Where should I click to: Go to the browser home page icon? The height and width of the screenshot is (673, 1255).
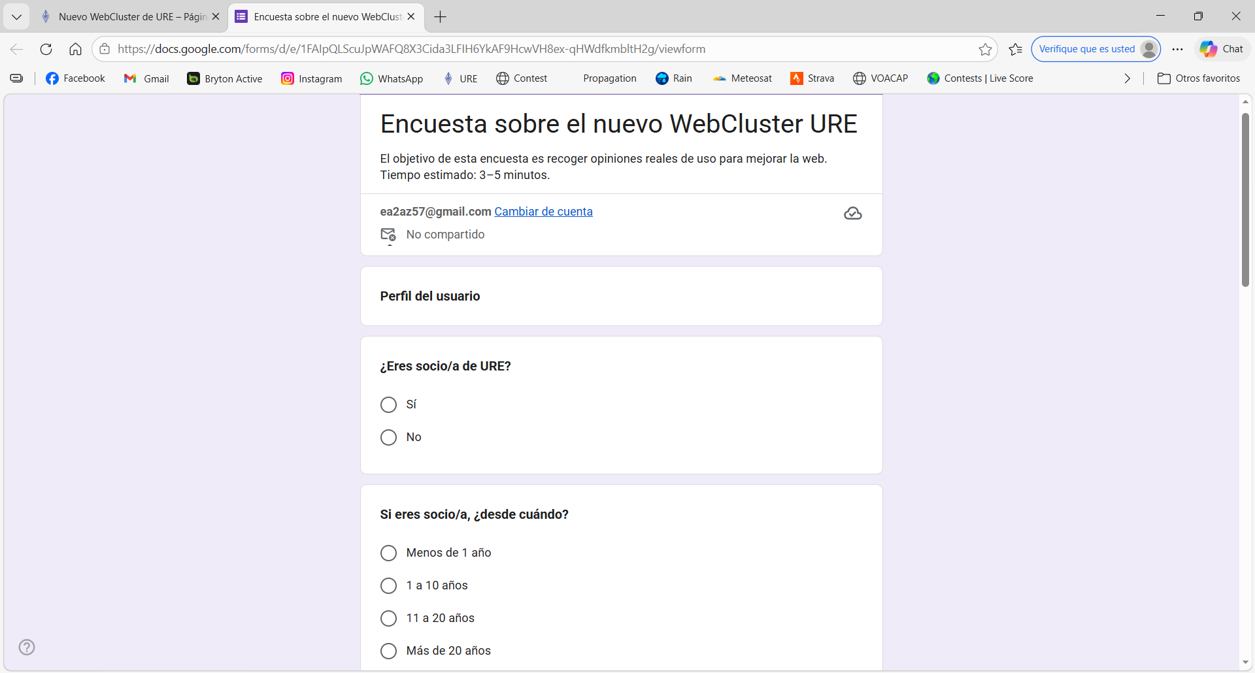[75, 49]
